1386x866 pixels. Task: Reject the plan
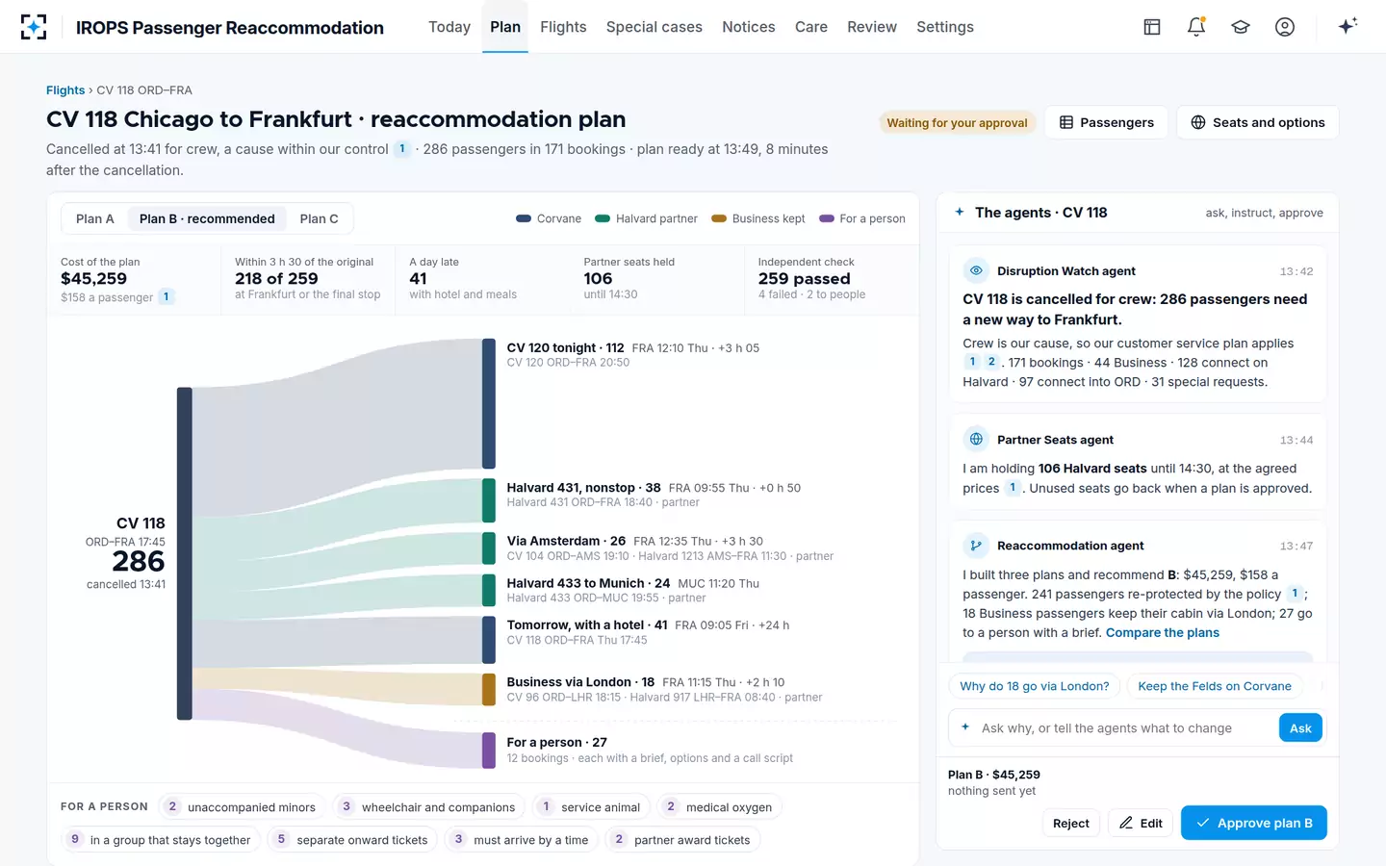[x=1071, y=824]
